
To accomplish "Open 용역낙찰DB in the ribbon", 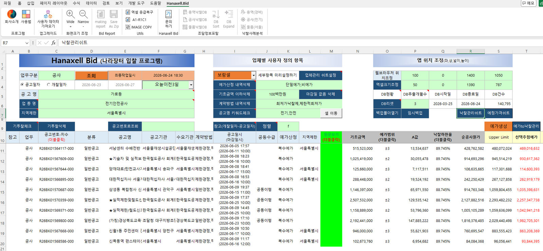I will pyautogui.click(x=195, y=12).
